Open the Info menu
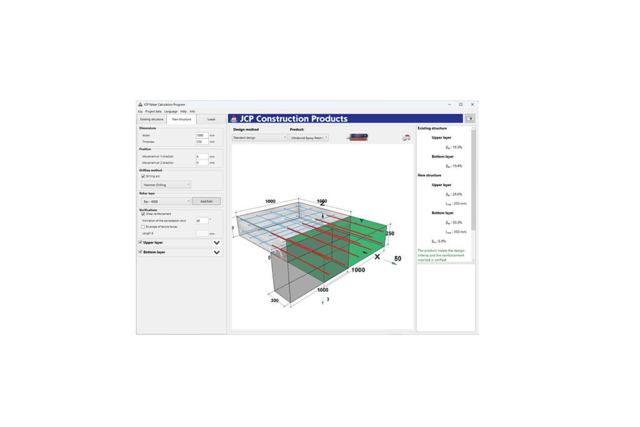The image size is (640, 427). (x=192, y=111)
